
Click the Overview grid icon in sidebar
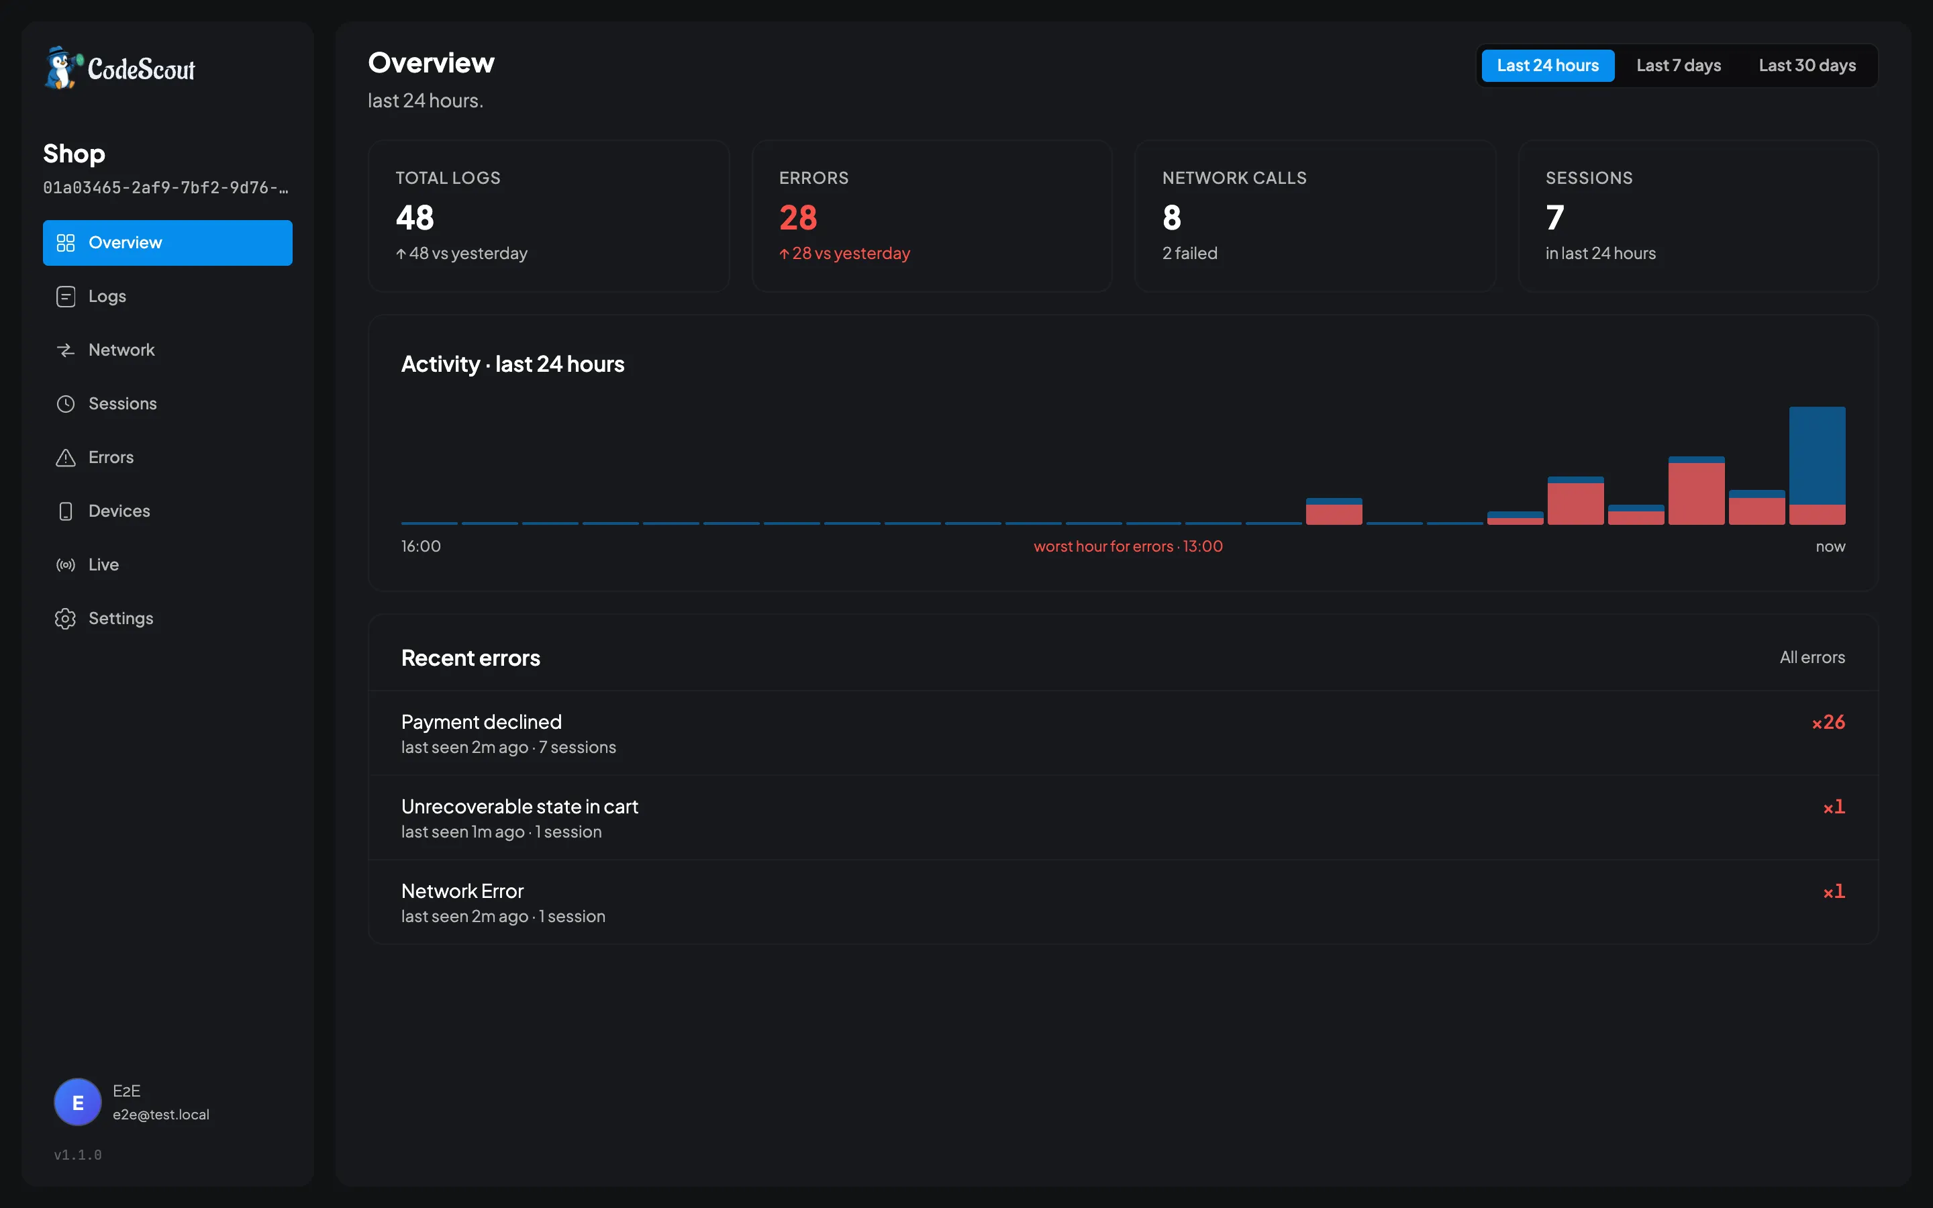66,243
